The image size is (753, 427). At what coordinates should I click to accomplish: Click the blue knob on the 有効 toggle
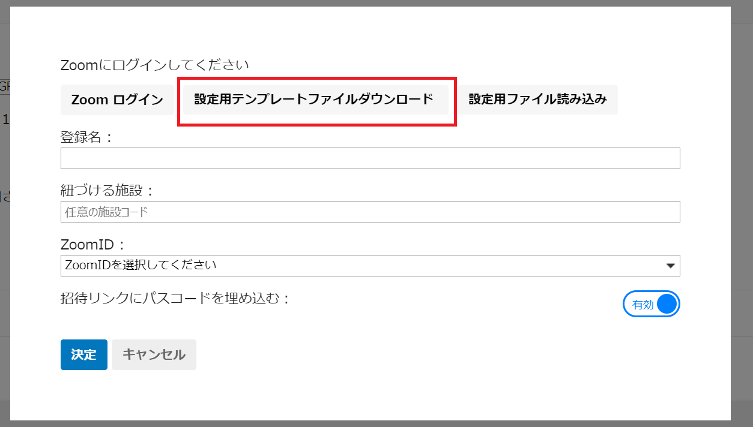(x=667, y=304)
